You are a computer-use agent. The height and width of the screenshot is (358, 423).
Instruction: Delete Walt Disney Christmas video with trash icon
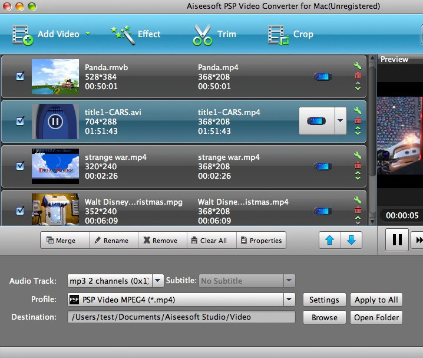[358, 210]
